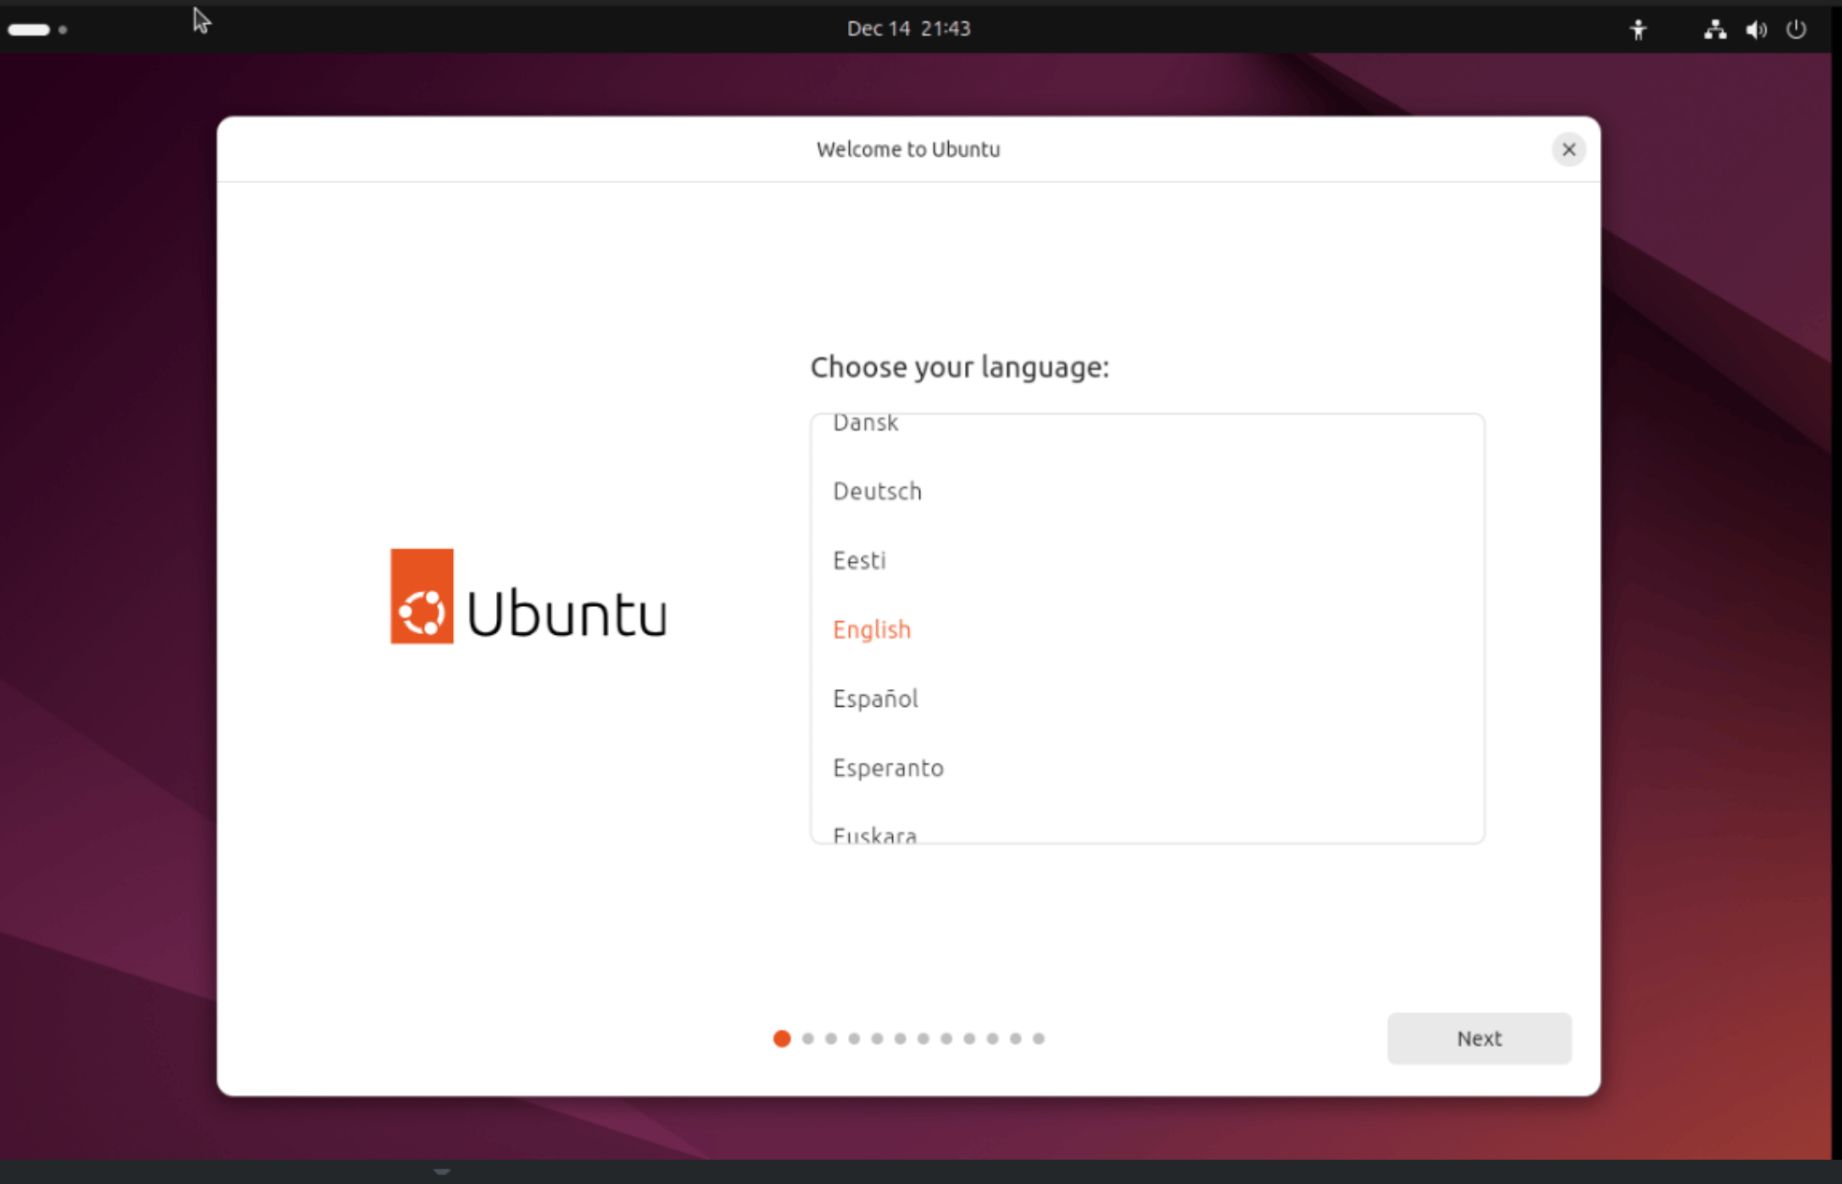The width and height of the screenshot is (1842, 1184).
Task: Click the first page indicator dot
Action: click(782, 1038)
